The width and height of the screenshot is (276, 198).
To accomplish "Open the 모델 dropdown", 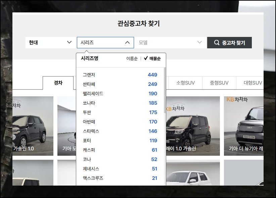I will (x=170, y=42).
